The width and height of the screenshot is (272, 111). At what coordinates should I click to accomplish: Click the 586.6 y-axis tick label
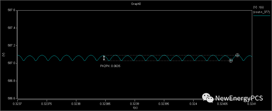(12, 98)
